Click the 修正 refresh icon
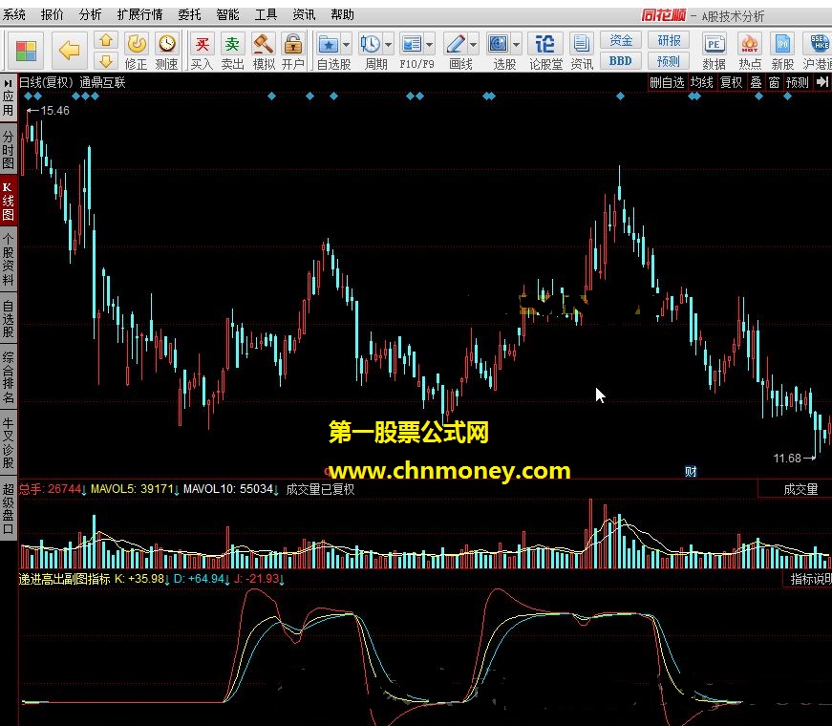Image resolution: width=832 pixels, height=726 pixels. [137, 44]
